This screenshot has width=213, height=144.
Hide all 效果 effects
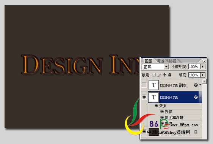coord(157,106)
